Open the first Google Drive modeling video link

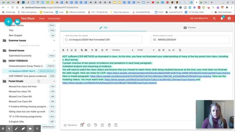(x=150, y=80)
